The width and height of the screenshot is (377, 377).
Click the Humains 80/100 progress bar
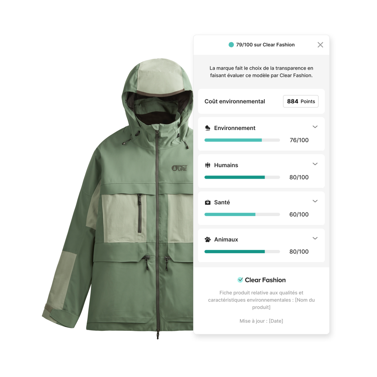pyautogui.click(x=242, y=177)
